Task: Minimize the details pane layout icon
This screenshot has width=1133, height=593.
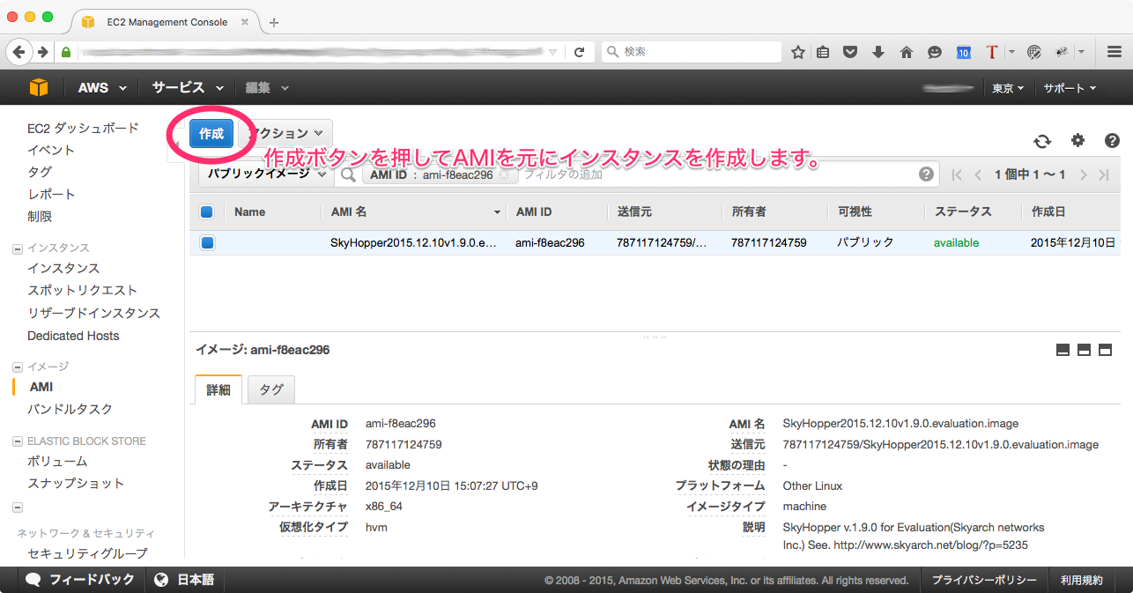Action: click(1063, 350)
